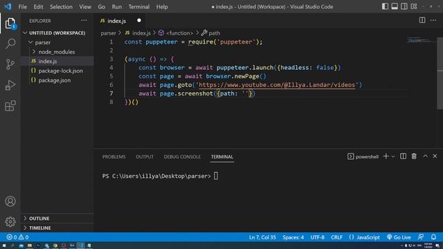Image resolution: width=443 pixels, height=249 pixels.
Task: Switch to the OUTPUT tab
Action: (145, 157)
